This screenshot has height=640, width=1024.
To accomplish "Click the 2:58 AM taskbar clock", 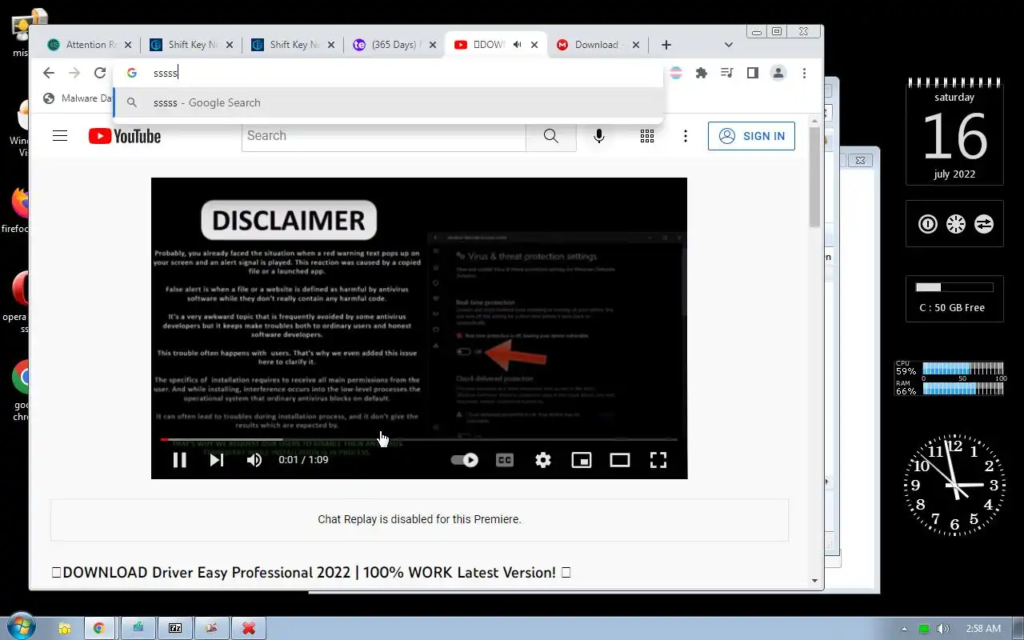I will (x=983, y=629).
